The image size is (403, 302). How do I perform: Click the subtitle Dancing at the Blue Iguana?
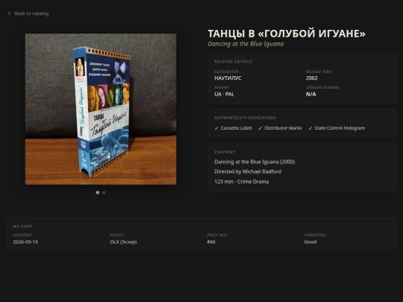point(246,44)
